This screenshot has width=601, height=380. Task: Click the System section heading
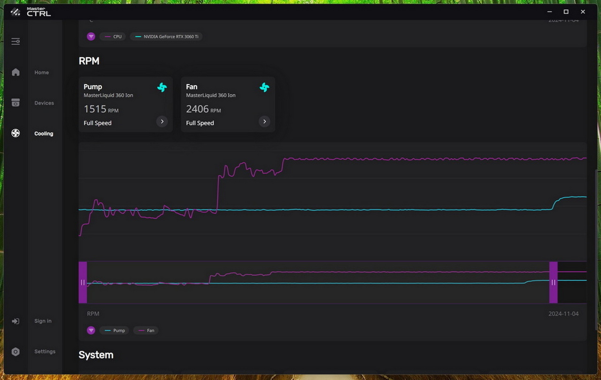96,355
